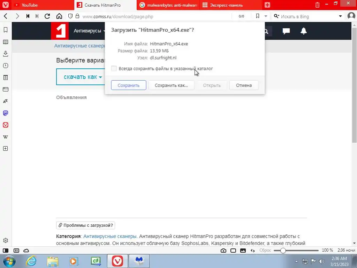Open the Антивирусные сканеры breadcrumb link

click(79, 46)
